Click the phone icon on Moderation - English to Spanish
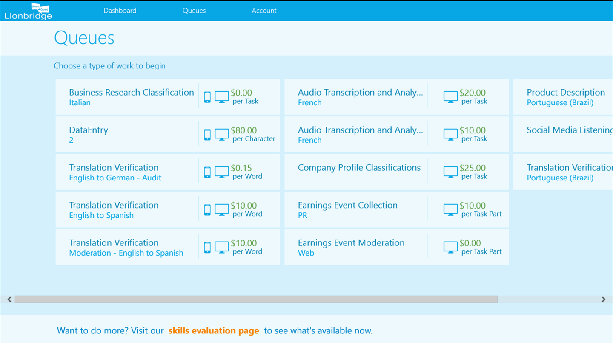 click(x=207, y=247)
